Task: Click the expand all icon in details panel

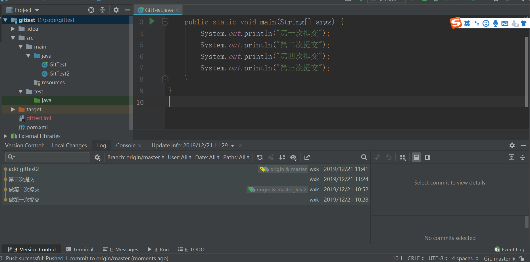Action: point(512,157)
